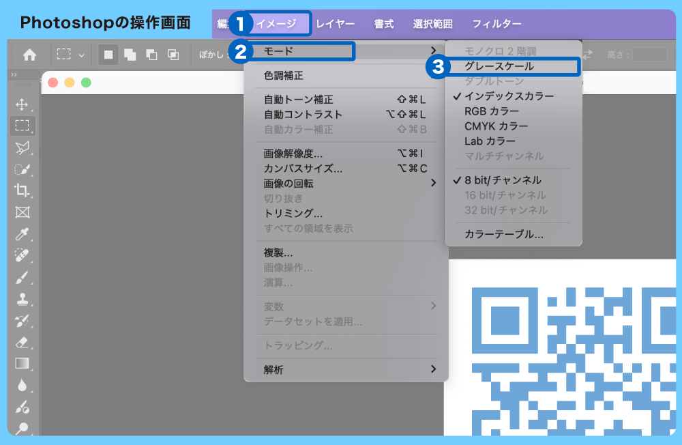
Task: Select the History Brush tool
Action: 22,321
